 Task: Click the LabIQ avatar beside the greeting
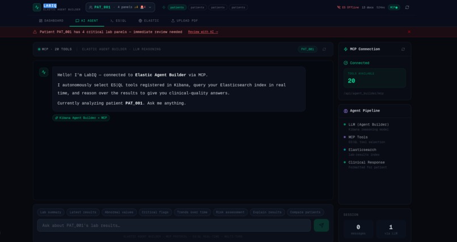coord(44,72)
